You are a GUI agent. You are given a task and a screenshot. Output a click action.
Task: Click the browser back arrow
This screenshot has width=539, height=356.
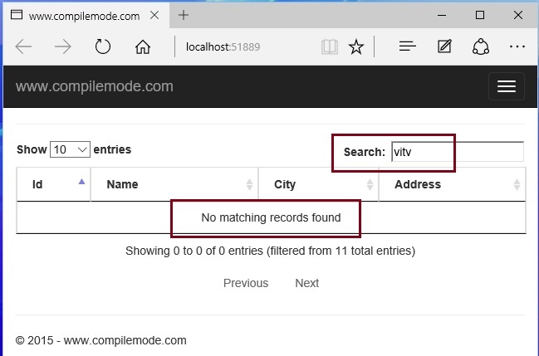coord(23,46)
